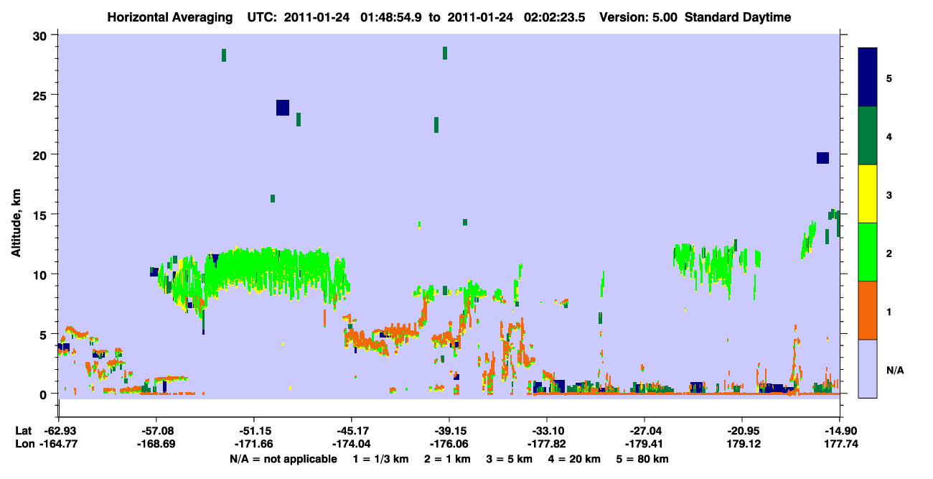
Task: Click the large blue square near 24 km altitude
Action: coord(283,108)
